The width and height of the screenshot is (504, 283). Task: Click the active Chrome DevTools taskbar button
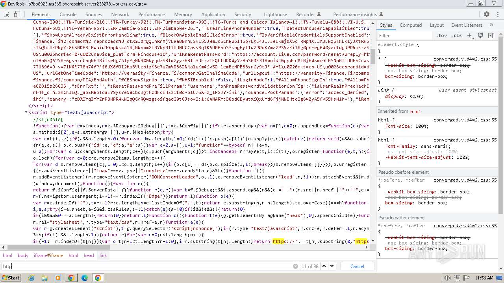click(x=98, y=278)
